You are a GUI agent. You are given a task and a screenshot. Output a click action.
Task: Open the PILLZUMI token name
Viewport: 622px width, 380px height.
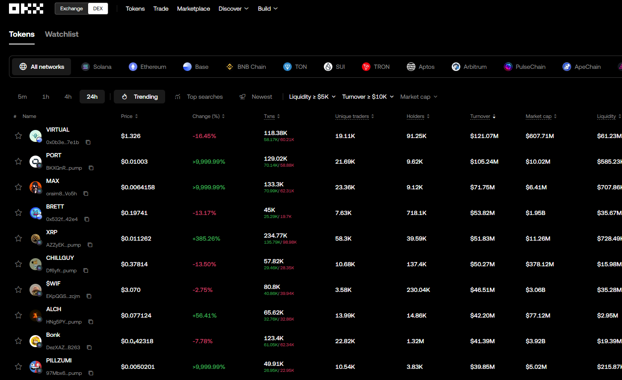pos(59,360)
